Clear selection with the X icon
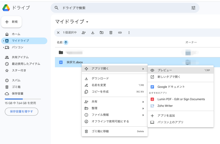 coord(58,32)
